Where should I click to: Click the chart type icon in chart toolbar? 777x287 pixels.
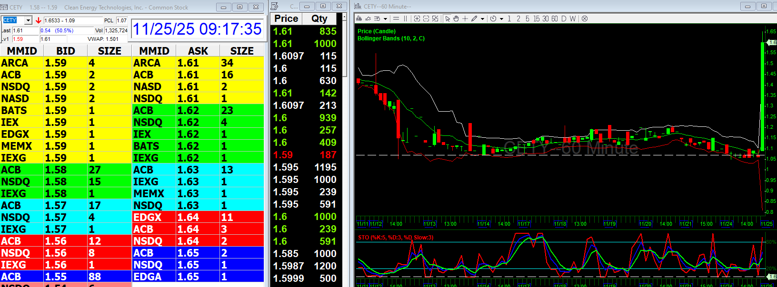point(359,19)
